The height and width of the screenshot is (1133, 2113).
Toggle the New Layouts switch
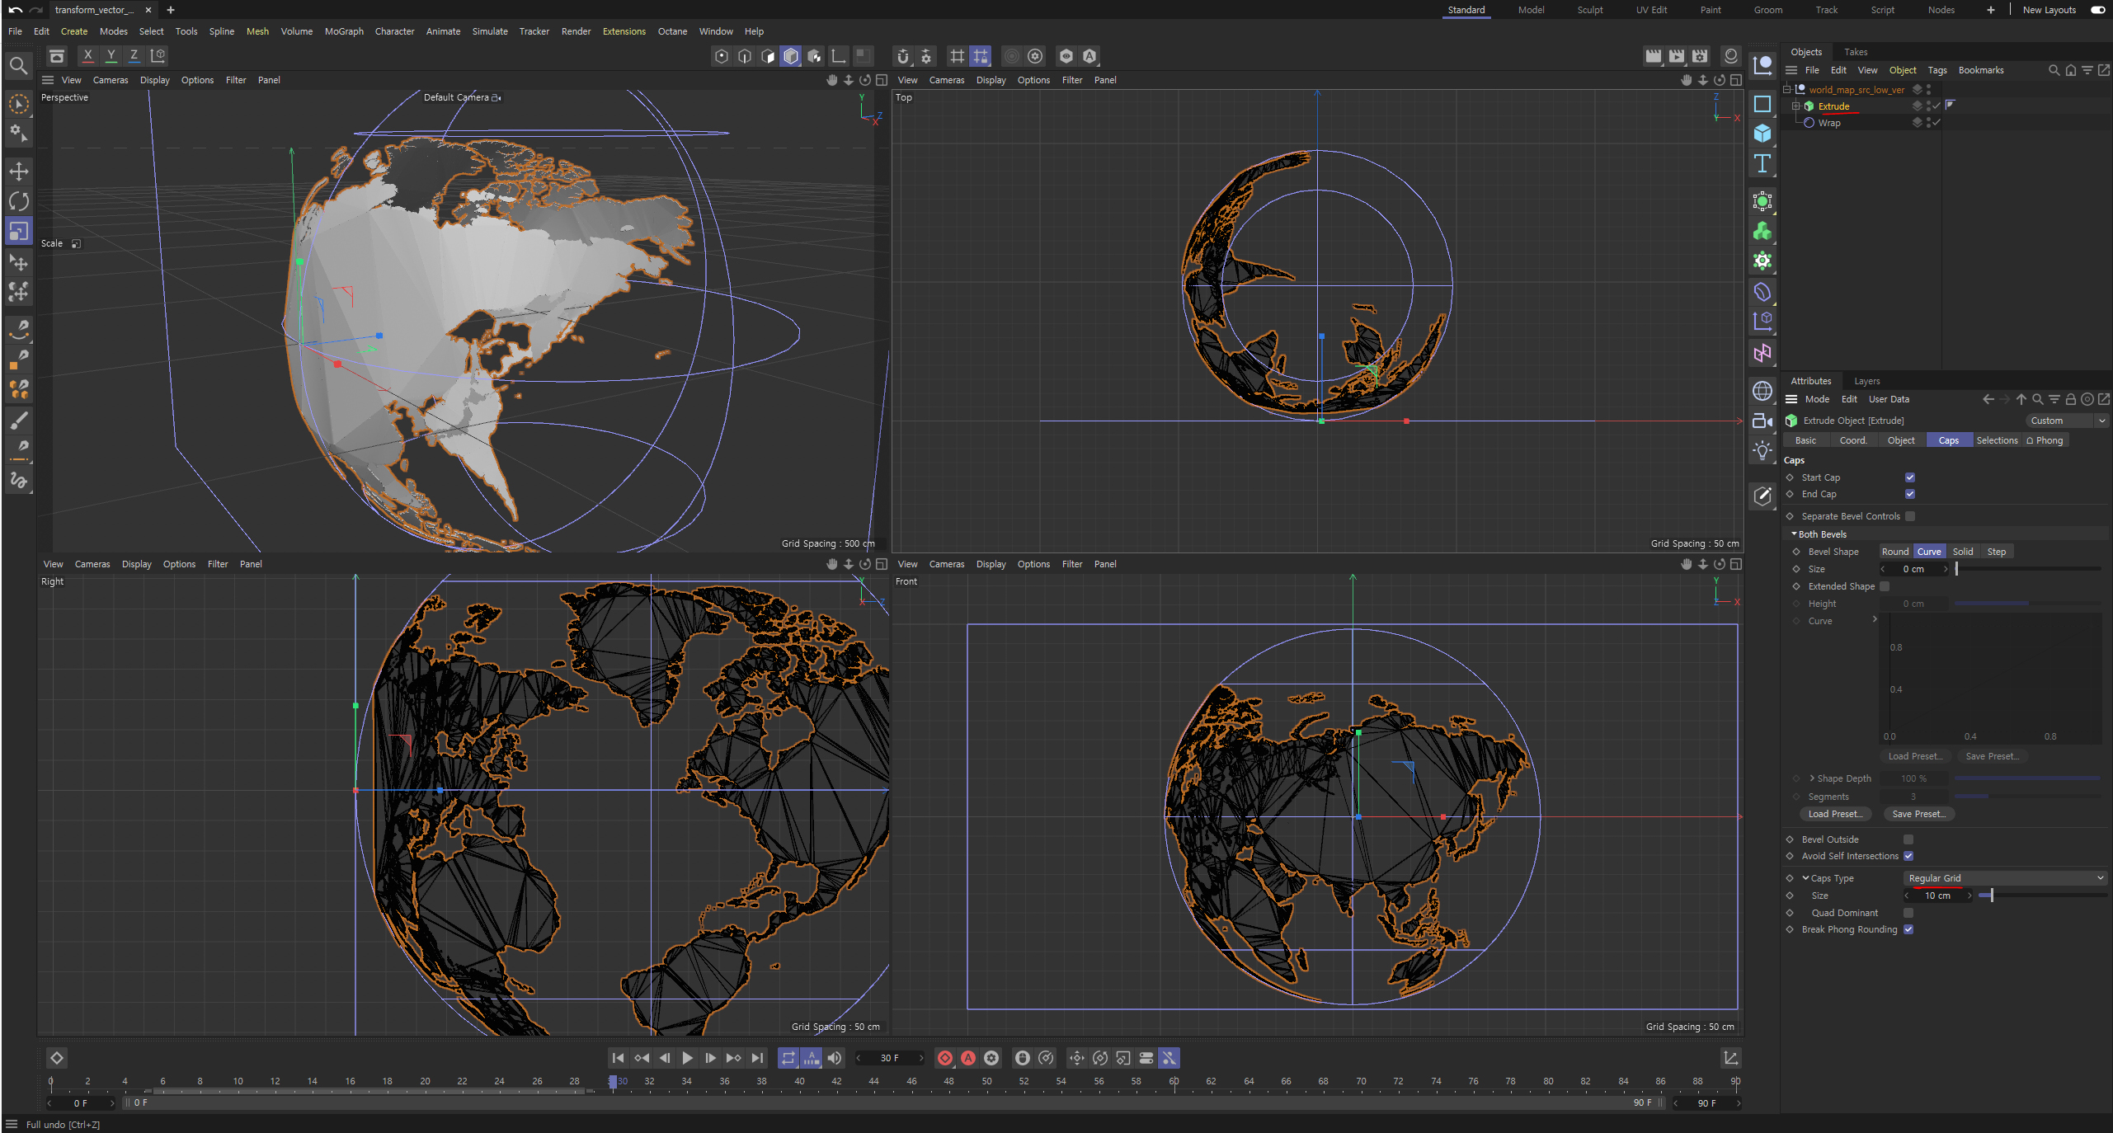click(x=2097, y=10)
